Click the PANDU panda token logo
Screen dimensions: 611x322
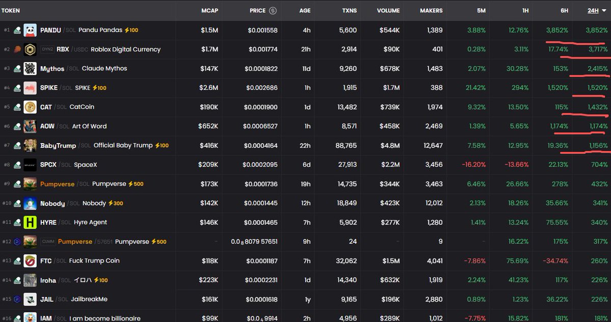(x=30, y=30)
